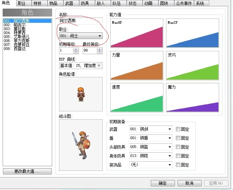233x190 pixels.
Task: Open the MaxSP curve graph
Action: [x=192, y=33]
